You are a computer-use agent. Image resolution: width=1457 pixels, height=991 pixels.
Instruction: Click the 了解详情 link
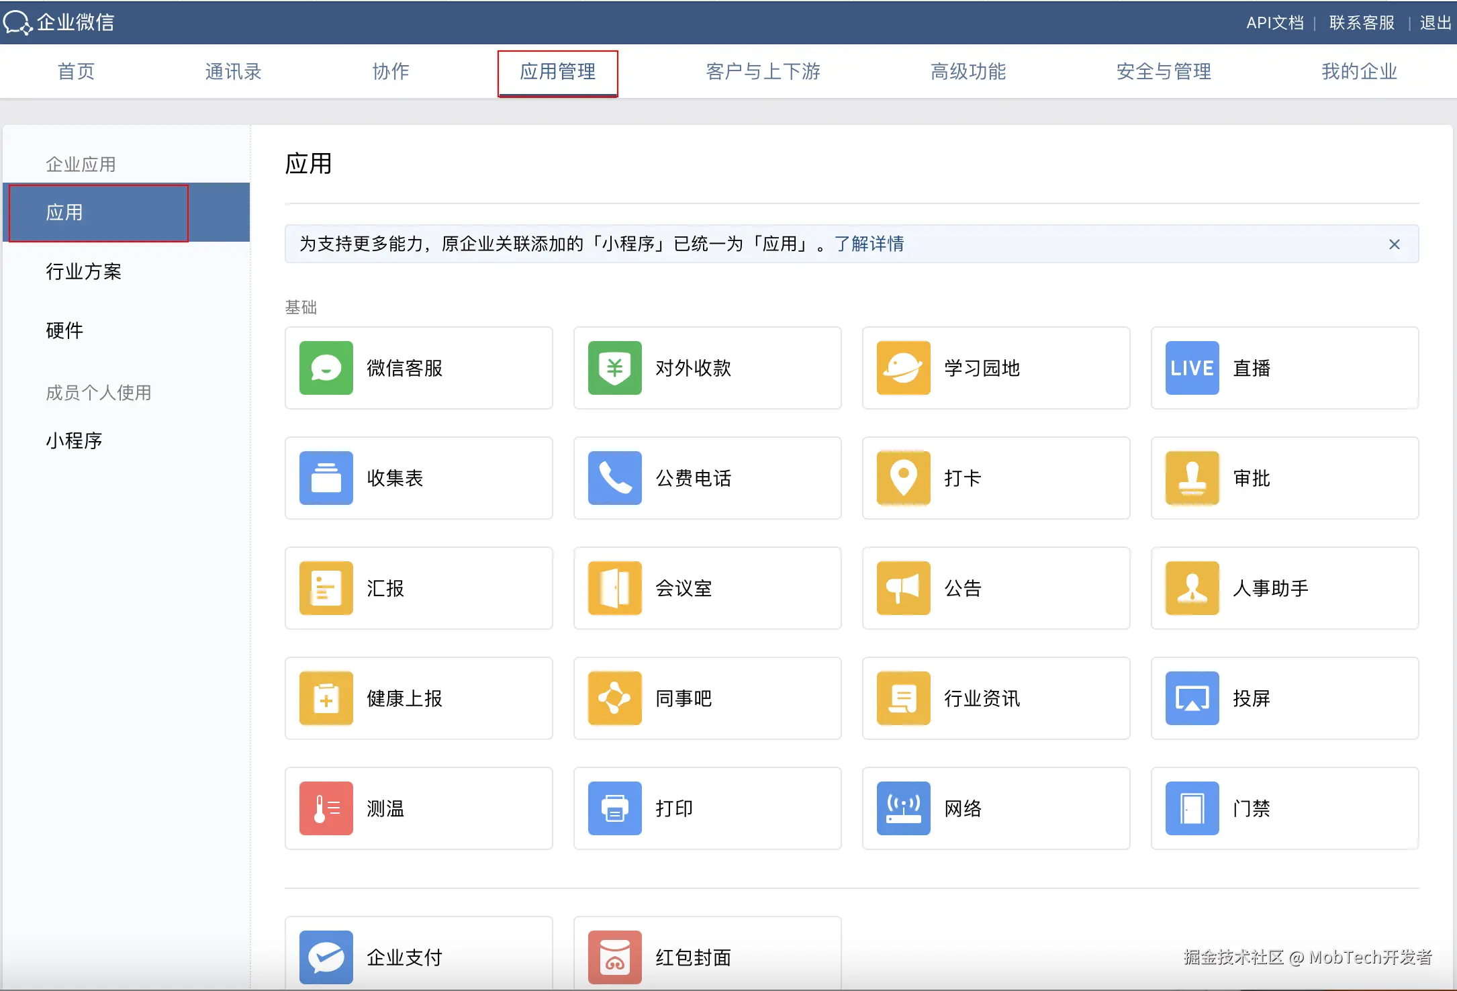[x=869, y=244]
